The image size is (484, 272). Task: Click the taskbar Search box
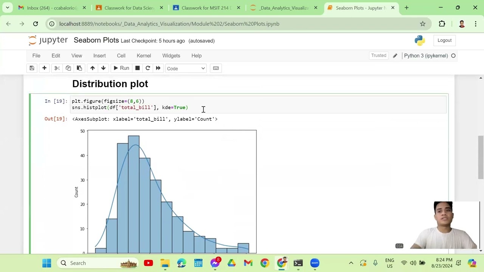click(98, 263)
